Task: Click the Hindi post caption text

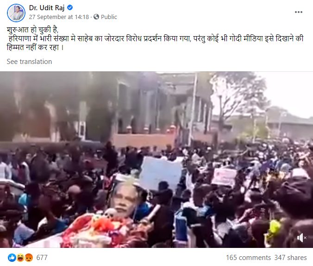Action: click(155, 38)
